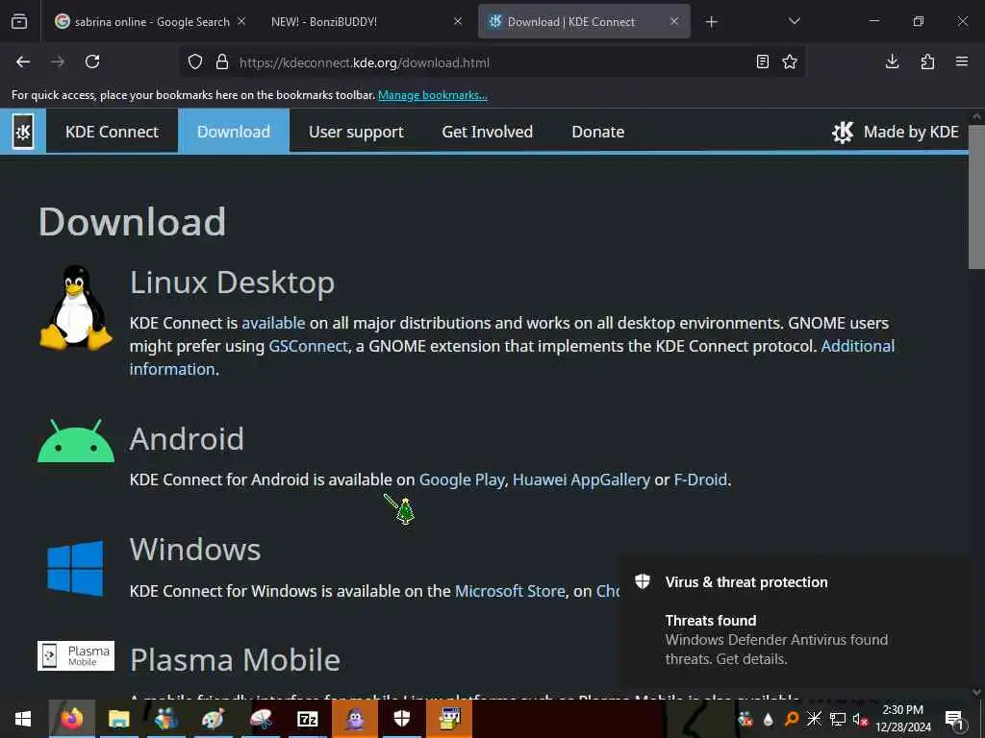Open the extensions puzzle icon
The height and width of the screenshot is (738, 985).
(927, 61)
